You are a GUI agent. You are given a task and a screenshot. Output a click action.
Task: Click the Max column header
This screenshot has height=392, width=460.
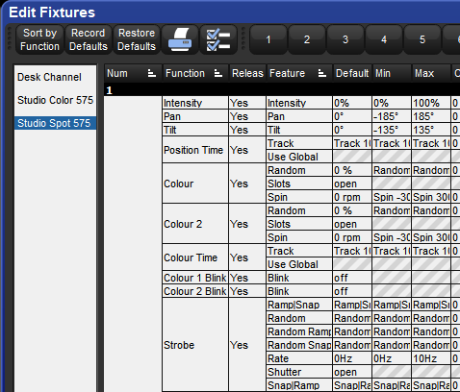[431, 74]
